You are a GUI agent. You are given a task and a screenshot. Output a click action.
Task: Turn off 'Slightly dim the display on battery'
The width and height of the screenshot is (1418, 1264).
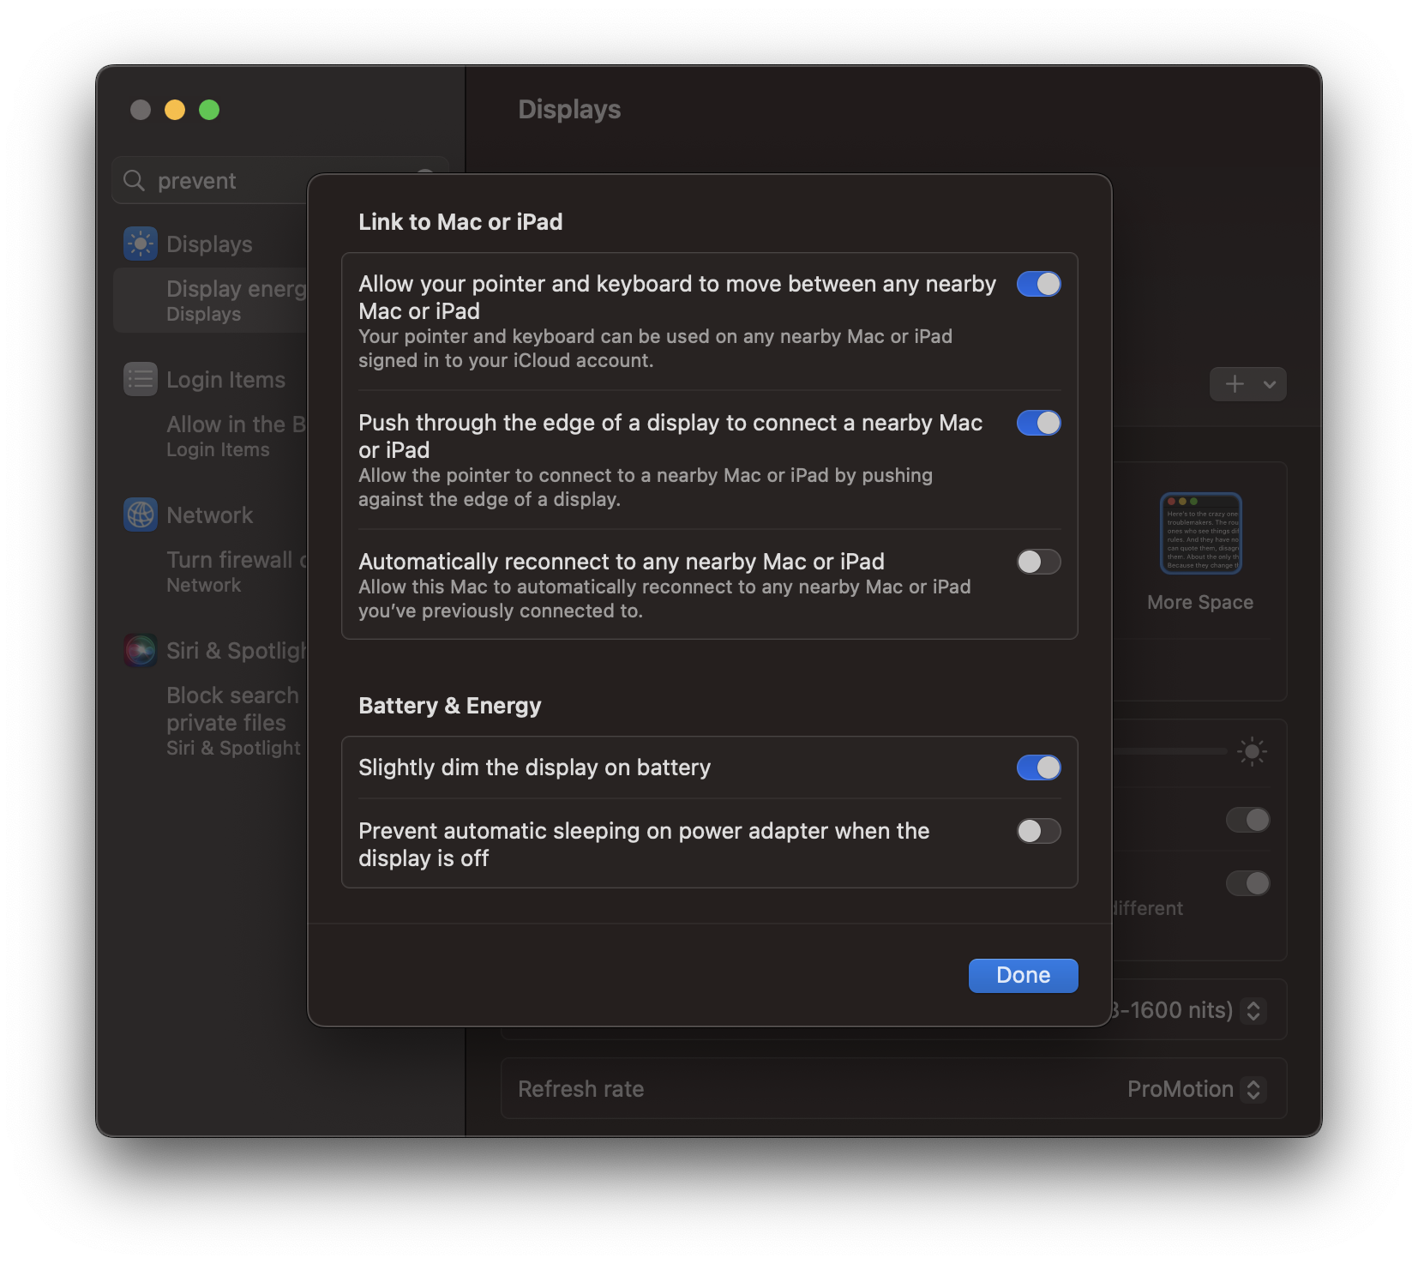point(1038,767)
